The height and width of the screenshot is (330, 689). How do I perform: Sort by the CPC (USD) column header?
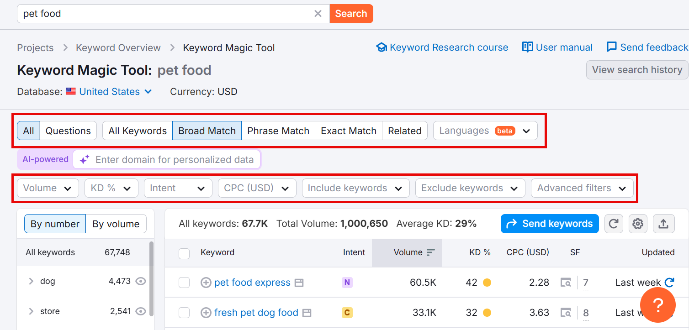[x=528, y=252]
